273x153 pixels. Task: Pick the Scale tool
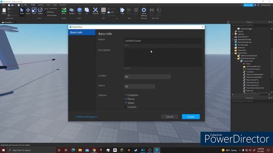34,11
